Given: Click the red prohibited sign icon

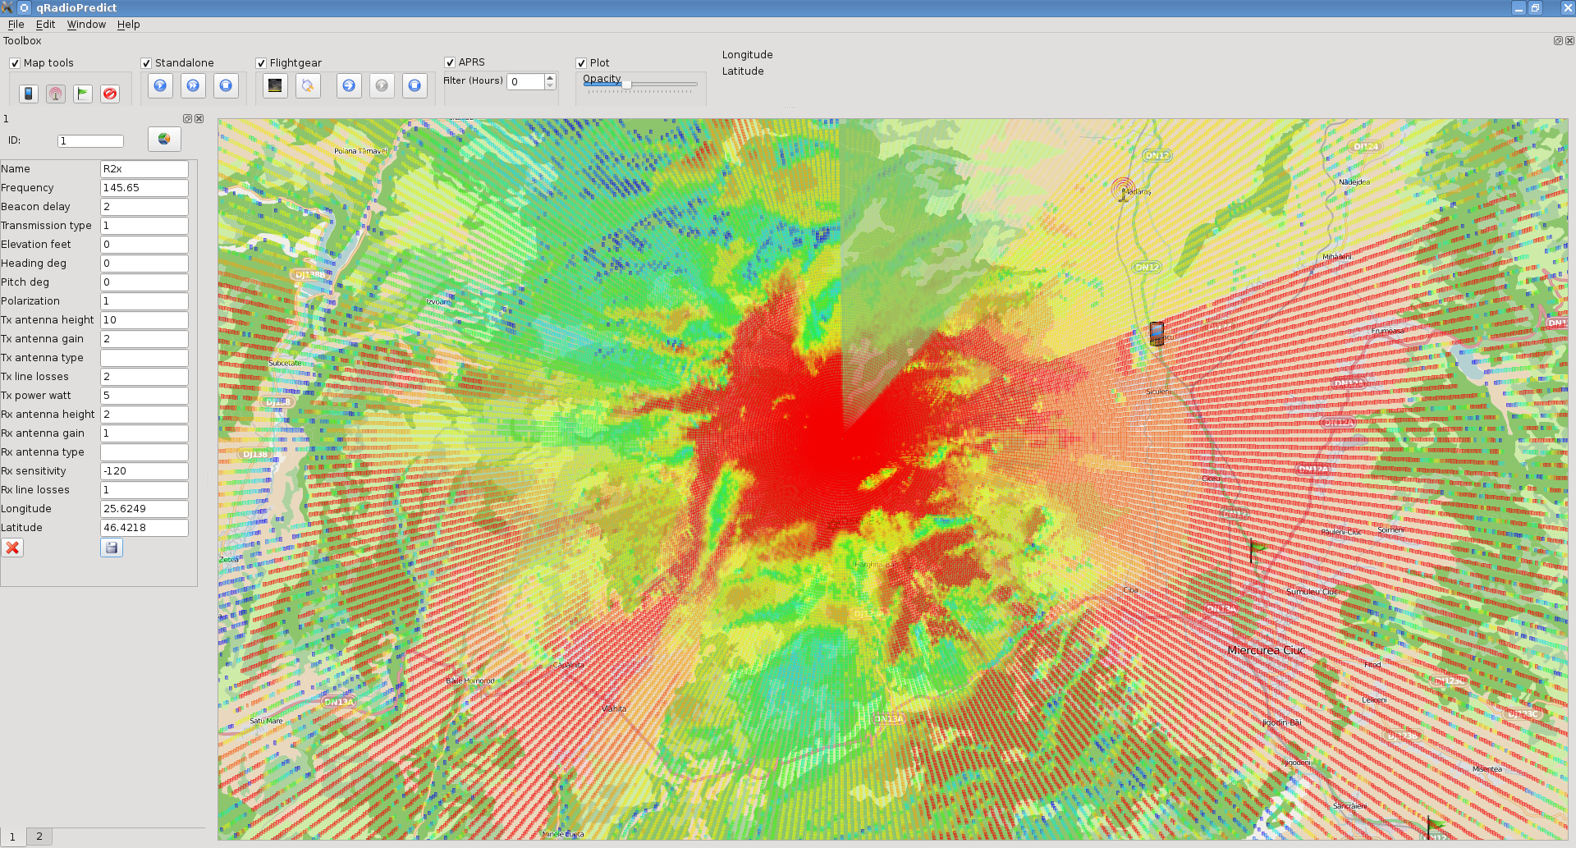Looking at the screenshot, I should click(x=110, y=94).
